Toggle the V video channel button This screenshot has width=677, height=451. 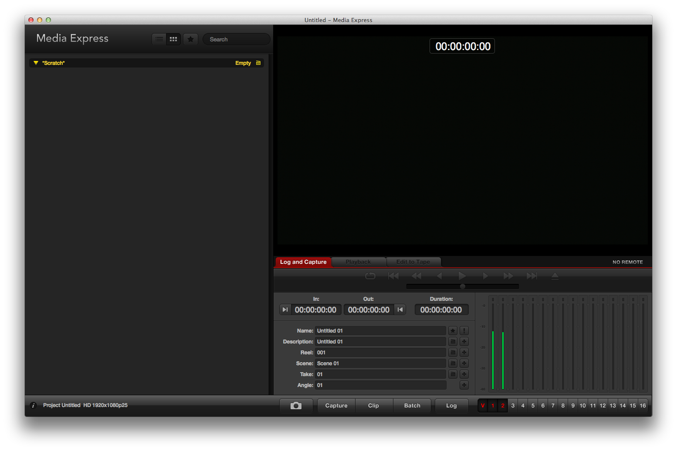pos(483,406)
